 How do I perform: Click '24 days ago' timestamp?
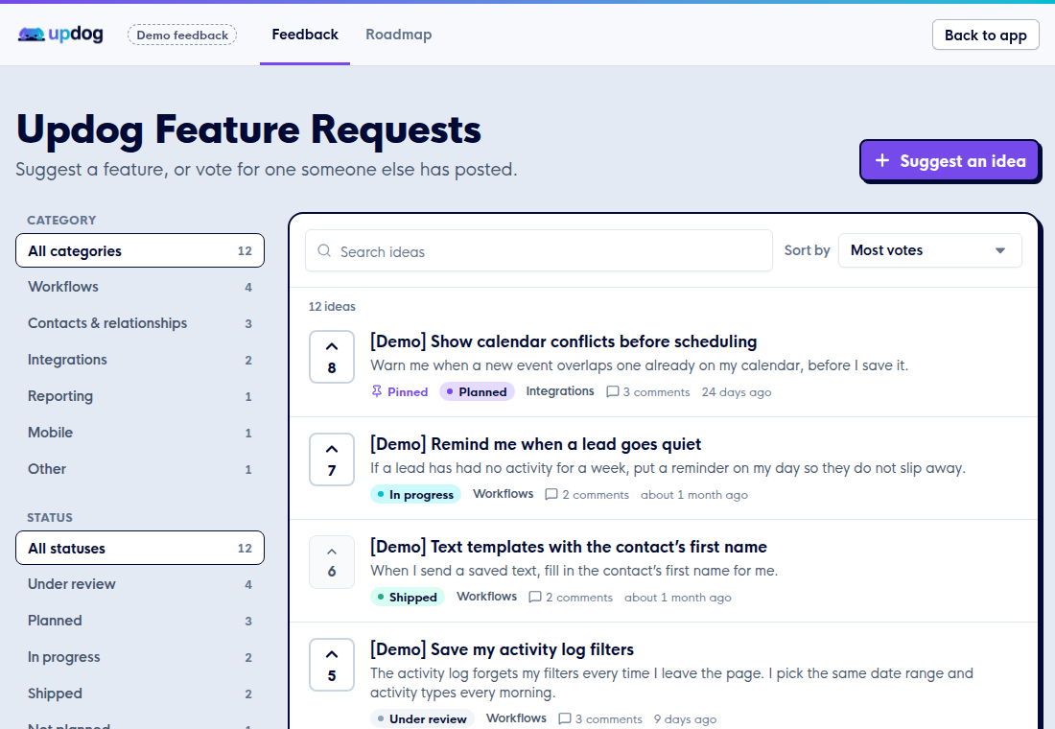coord(737,391)
